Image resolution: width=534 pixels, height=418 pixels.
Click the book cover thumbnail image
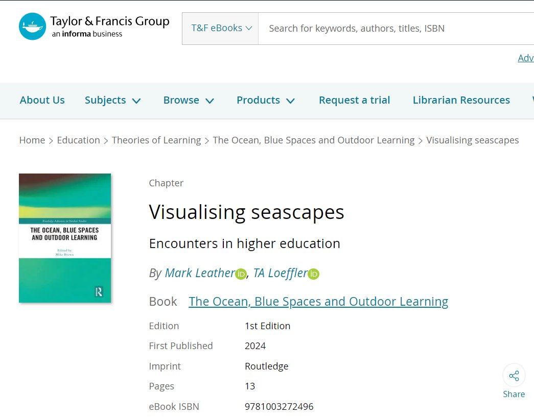click(x=64, y=238)
